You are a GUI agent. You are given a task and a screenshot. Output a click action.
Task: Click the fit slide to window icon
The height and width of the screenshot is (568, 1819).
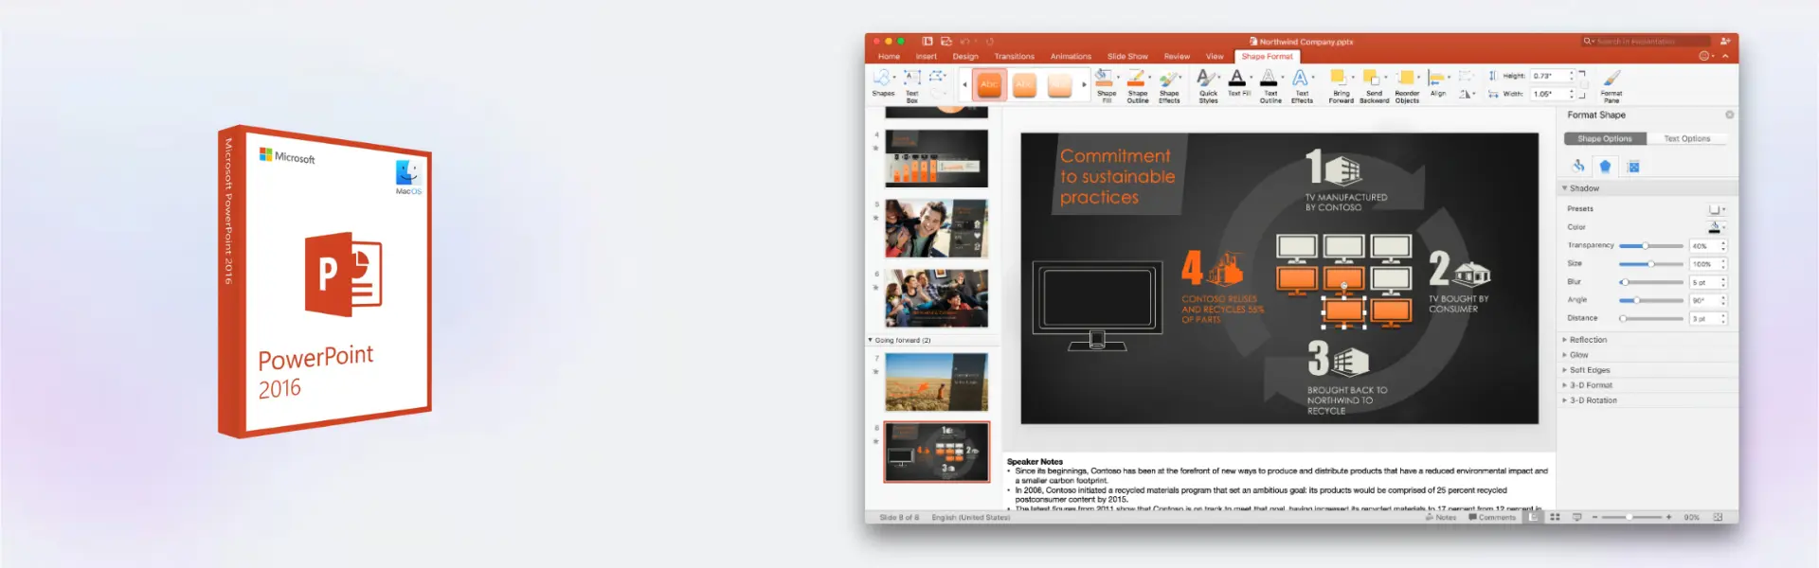[1719, 517]
